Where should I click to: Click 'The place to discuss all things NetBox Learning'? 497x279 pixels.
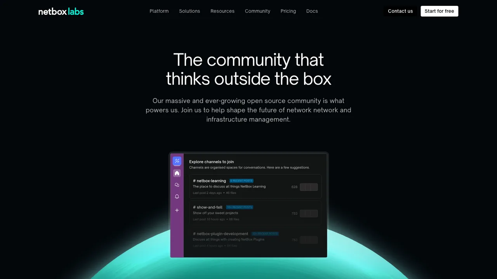pyautogui.click(x=229, y=187)
